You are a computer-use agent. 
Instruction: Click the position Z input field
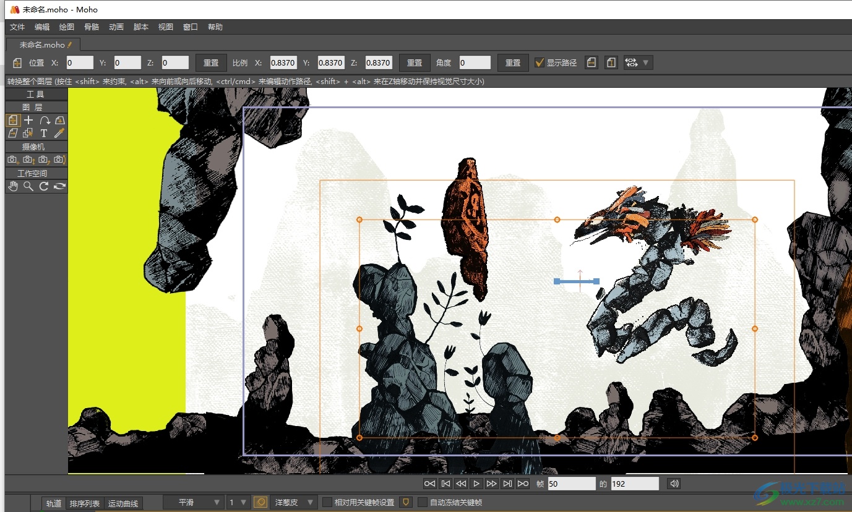point(175,62)
